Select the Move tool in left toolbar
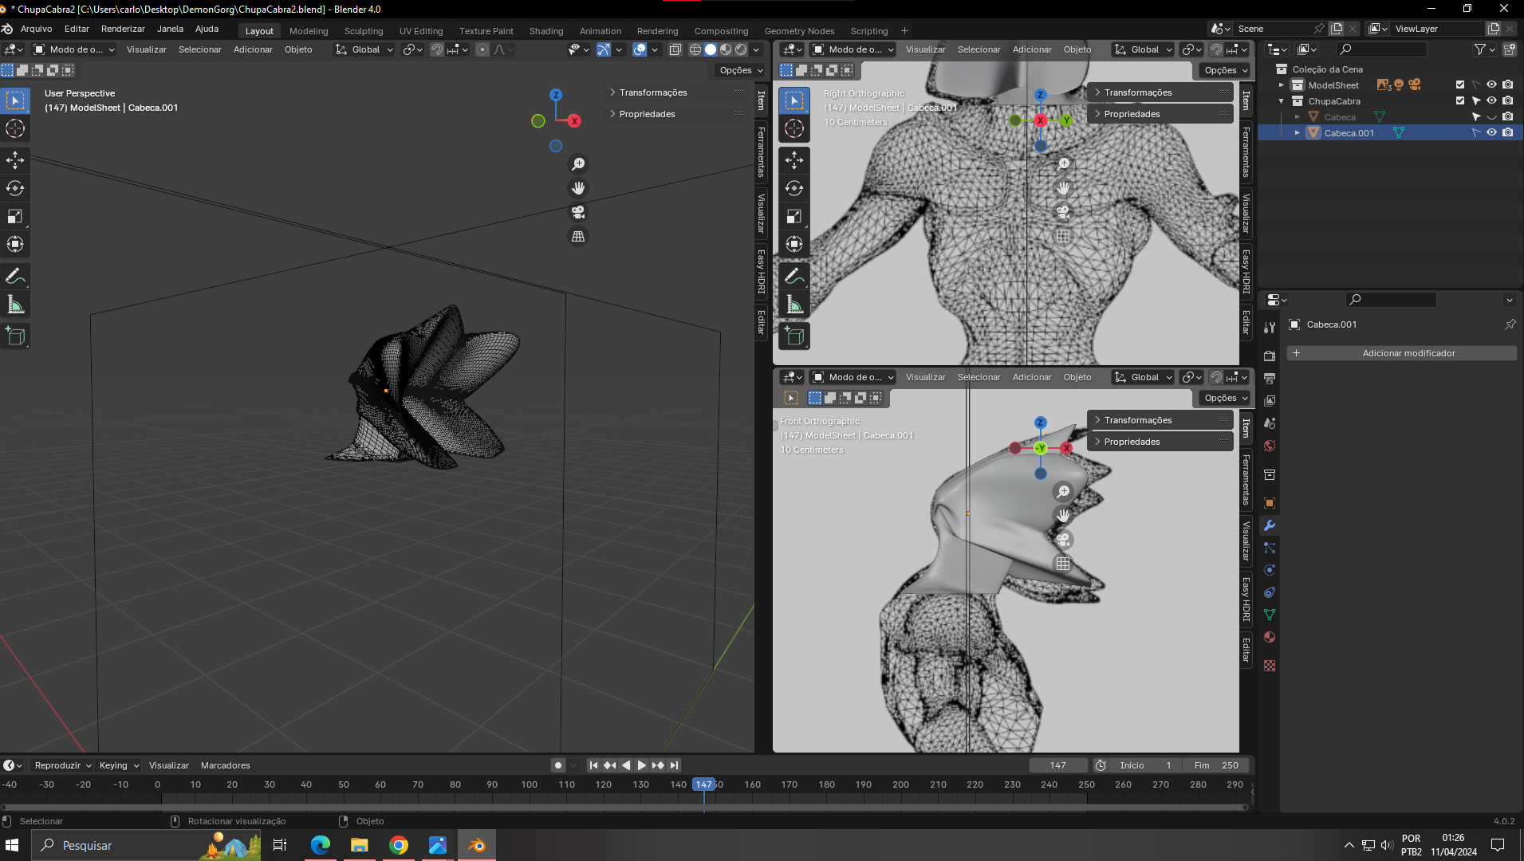 pyautogui.click(x=15, y=160)
